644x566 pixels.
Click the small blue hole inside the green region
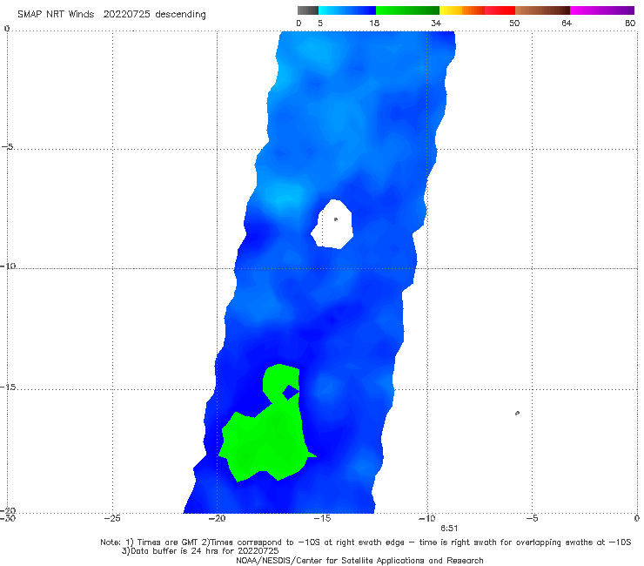pos(292,392)
